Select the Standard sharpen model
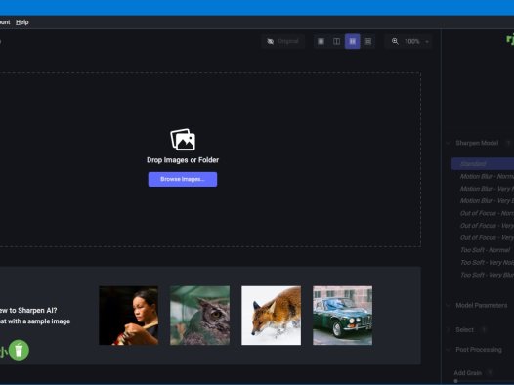 (x=483, y=164)
